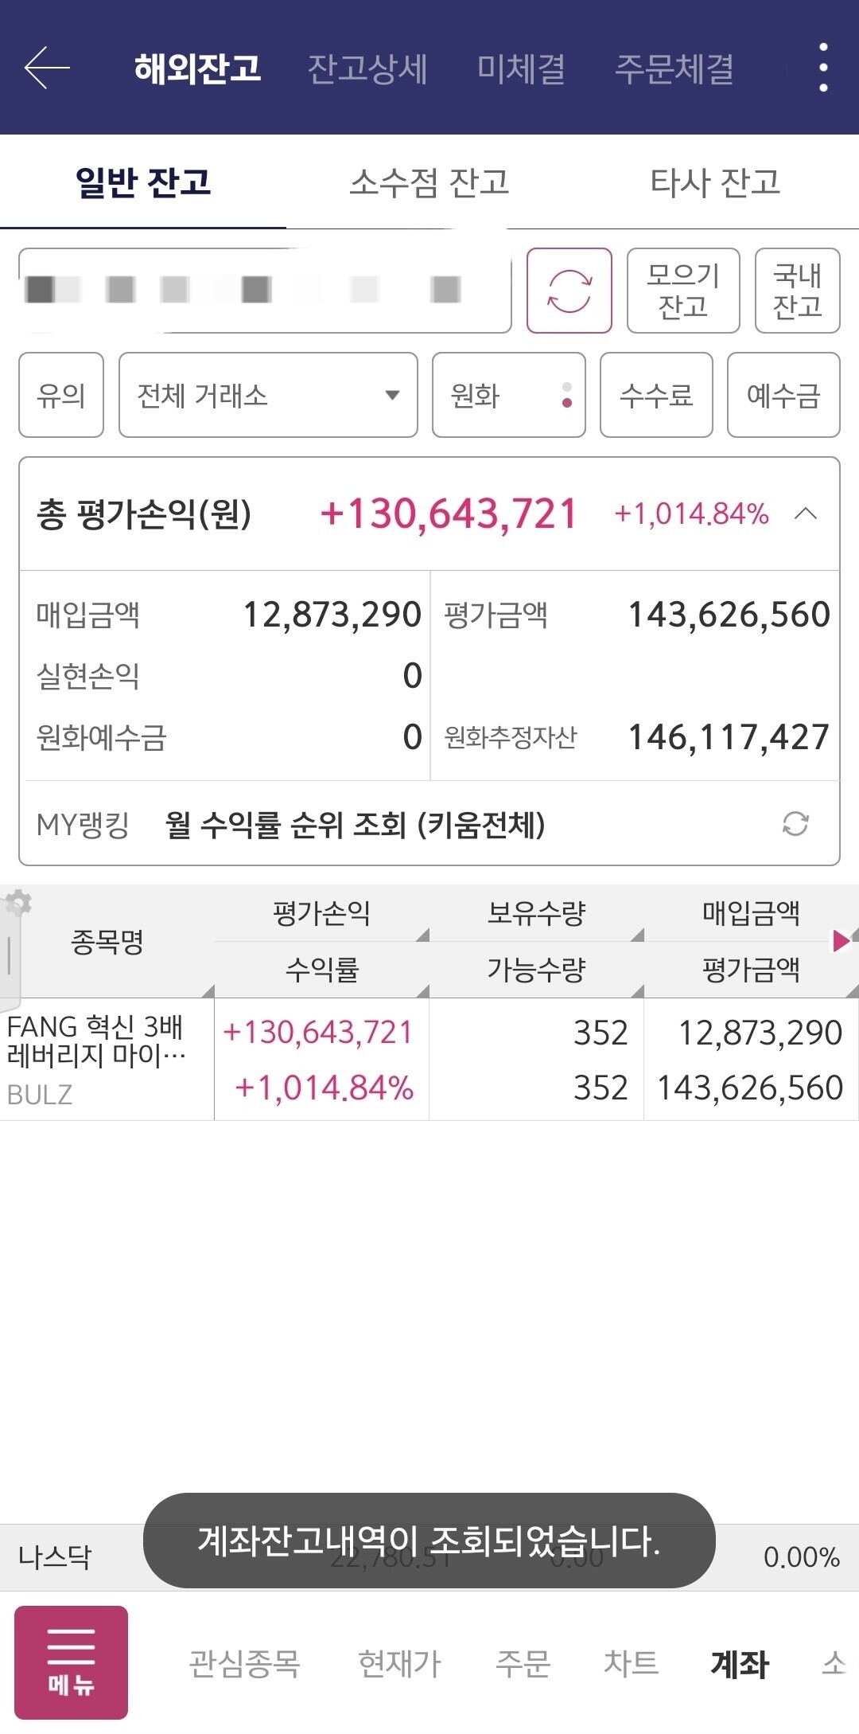Select the blurred account number field
Image resolution: width=859 pixels, height=1734 pixels.
[264, 291]
